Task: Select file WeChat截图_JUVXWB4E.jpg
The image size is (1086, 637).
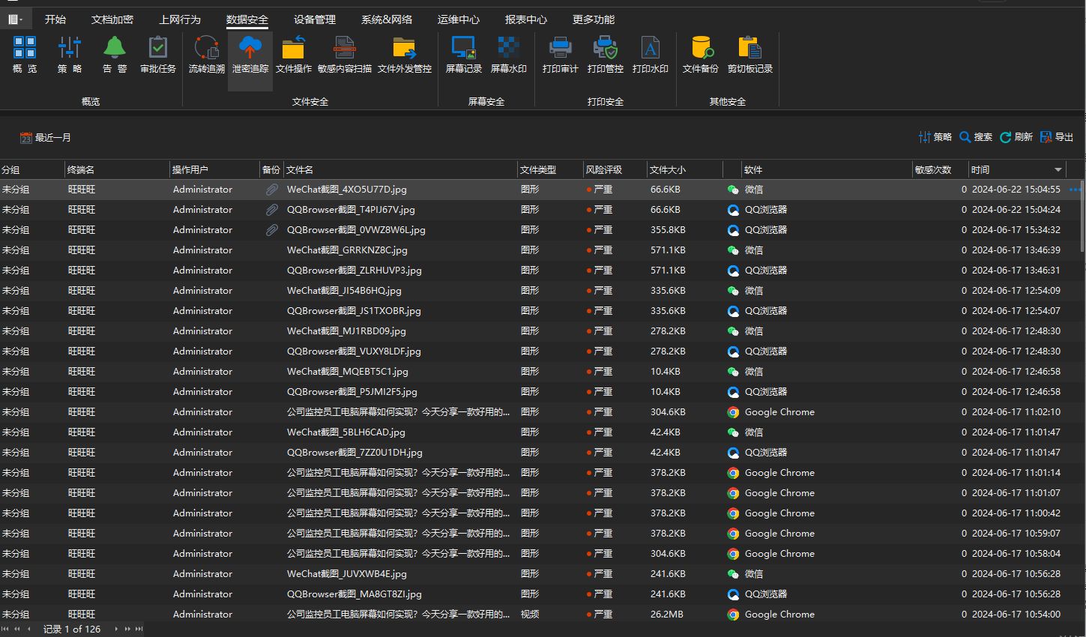Action: pyautogui.click(x=347, y=574)
